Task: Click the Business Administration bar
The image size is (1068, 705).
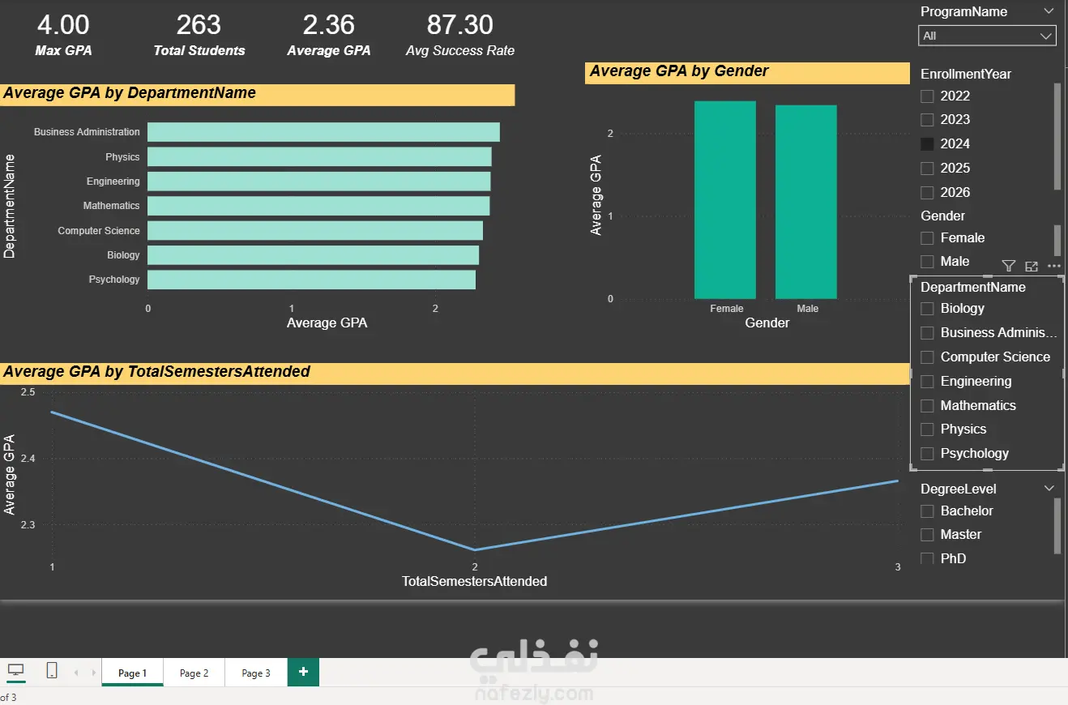Action: (x=323, y=132)
